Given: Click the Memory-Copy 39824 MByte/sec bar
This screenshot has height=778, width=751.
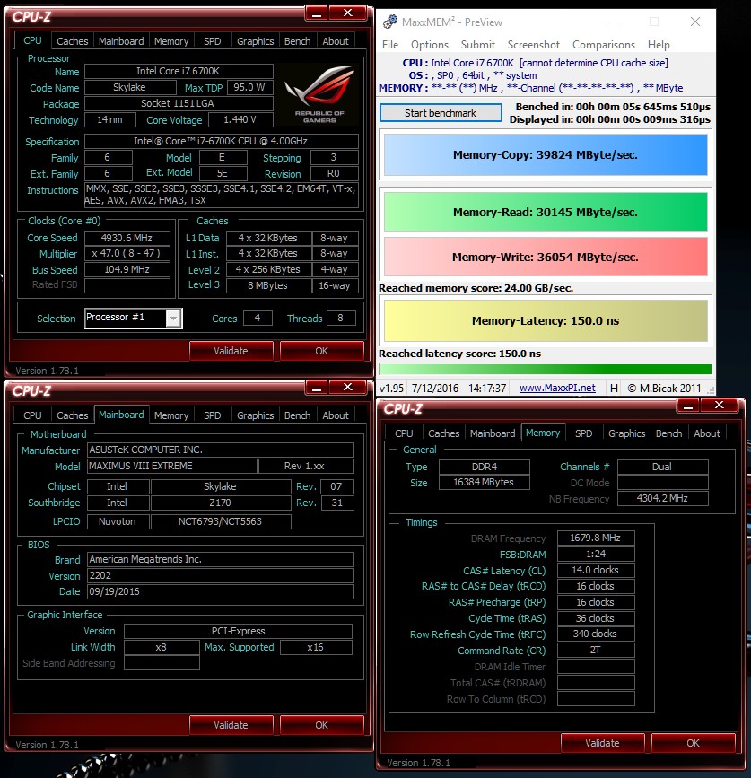Looking at the screenshot, I should [x=546, y=155].
